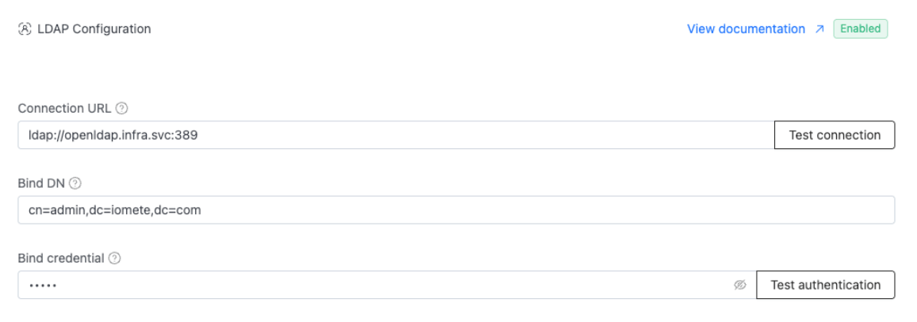
Task: Click the external link arrow icon
Action: tap(819, 29)
